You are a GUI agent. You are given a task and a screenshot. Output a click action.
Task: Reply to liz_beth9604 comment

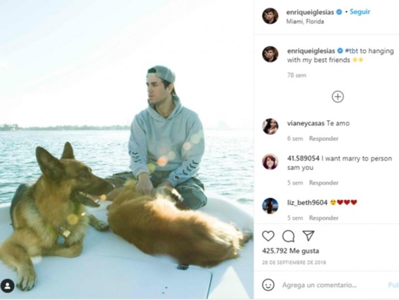tap(324, 218)
